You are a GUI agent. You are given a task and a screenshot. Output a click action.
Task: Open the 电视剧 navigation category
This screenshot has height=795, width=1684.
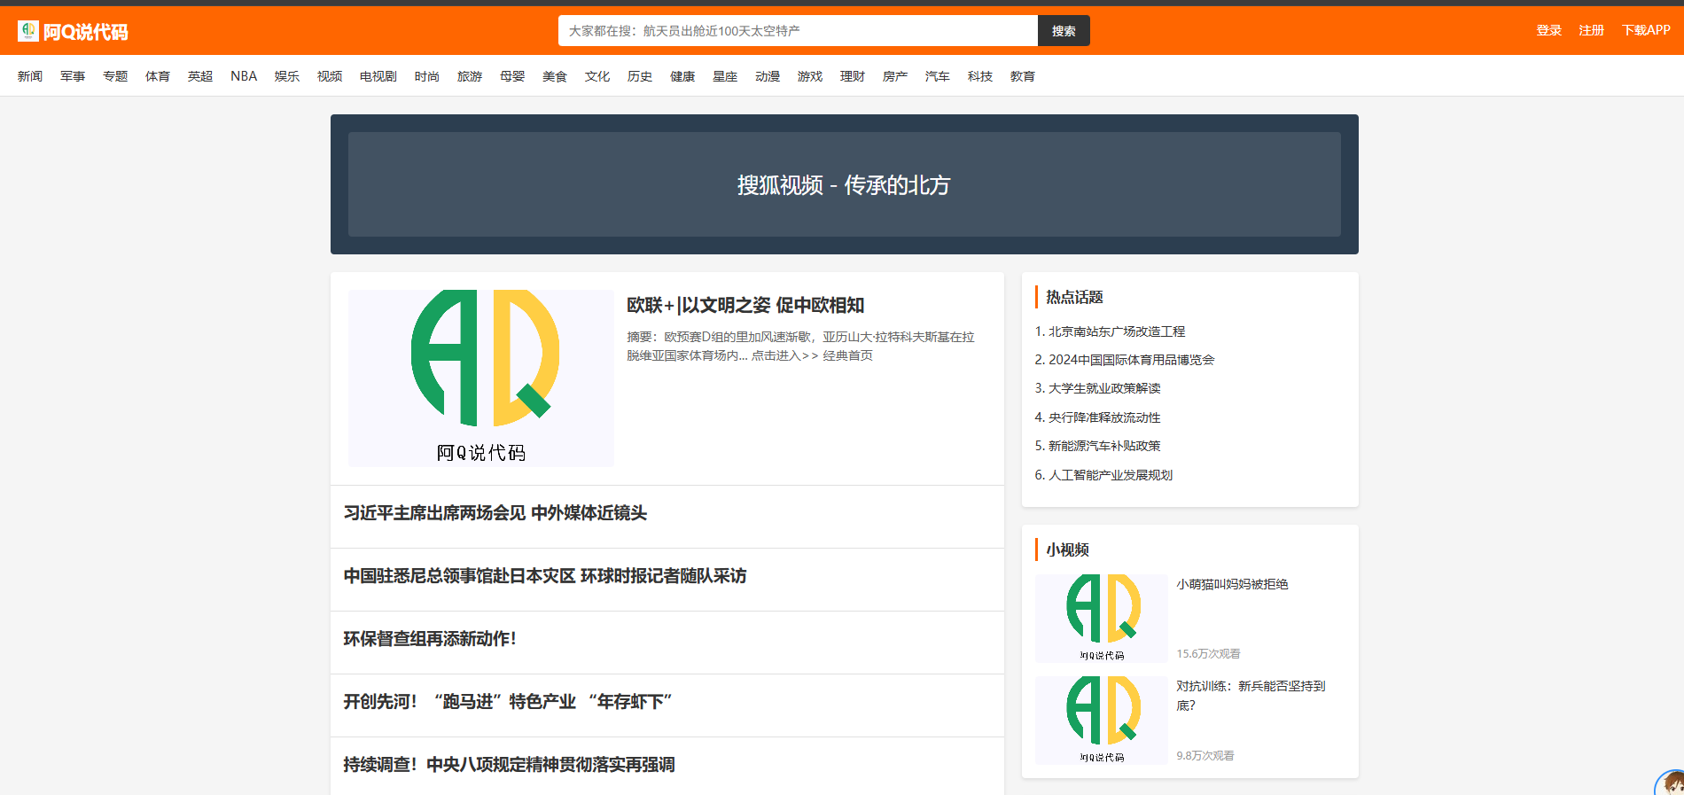(x=378, y=76)
